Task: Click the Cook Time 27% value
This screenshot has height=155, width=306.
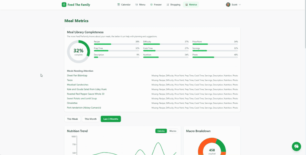Action: 187,48
